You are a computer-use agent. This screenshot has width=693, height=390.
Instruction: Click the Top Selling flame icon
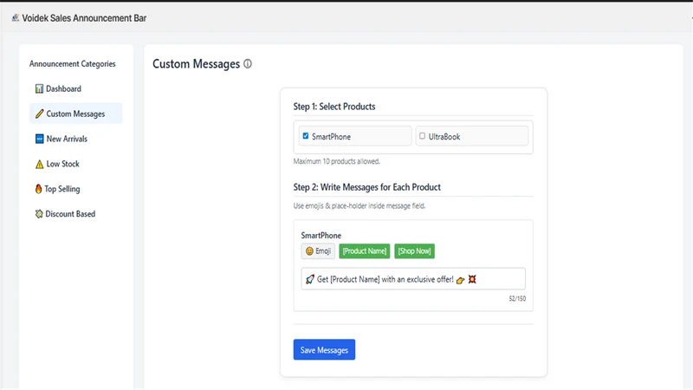pos(38,189)
